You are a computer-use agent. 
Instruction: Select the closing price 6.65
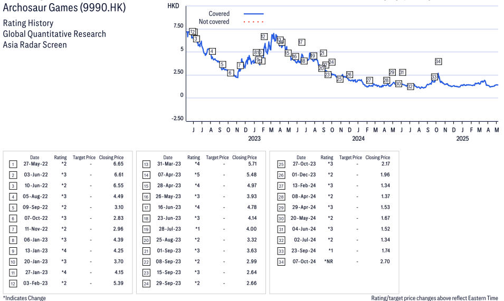[118, 163]
